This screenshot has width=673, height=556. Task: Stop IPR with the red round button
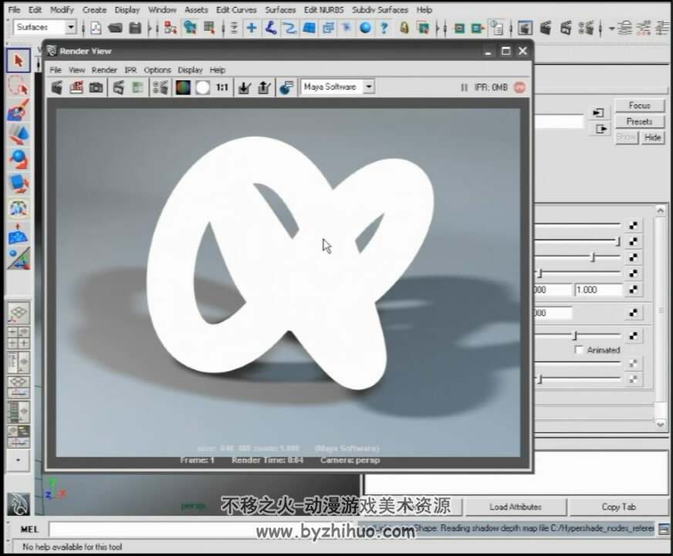click(x=519, y=87)
